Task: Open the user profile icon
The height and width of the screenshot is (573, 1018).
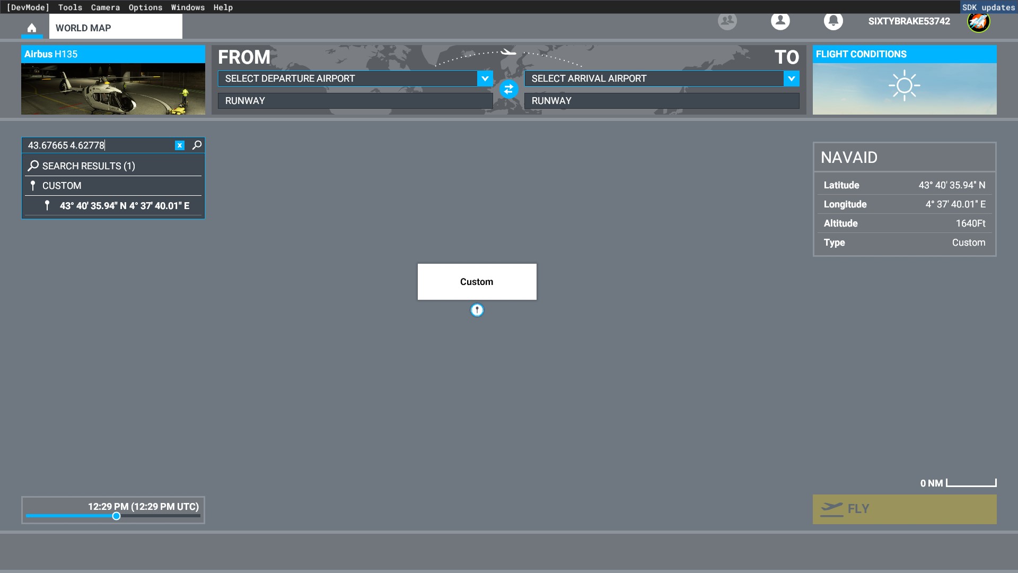Action: 780,21
